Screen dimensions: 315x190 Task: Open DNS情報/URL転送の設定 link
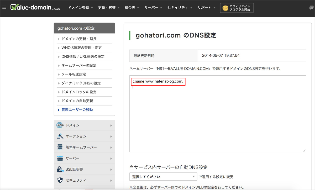(83, 56)
